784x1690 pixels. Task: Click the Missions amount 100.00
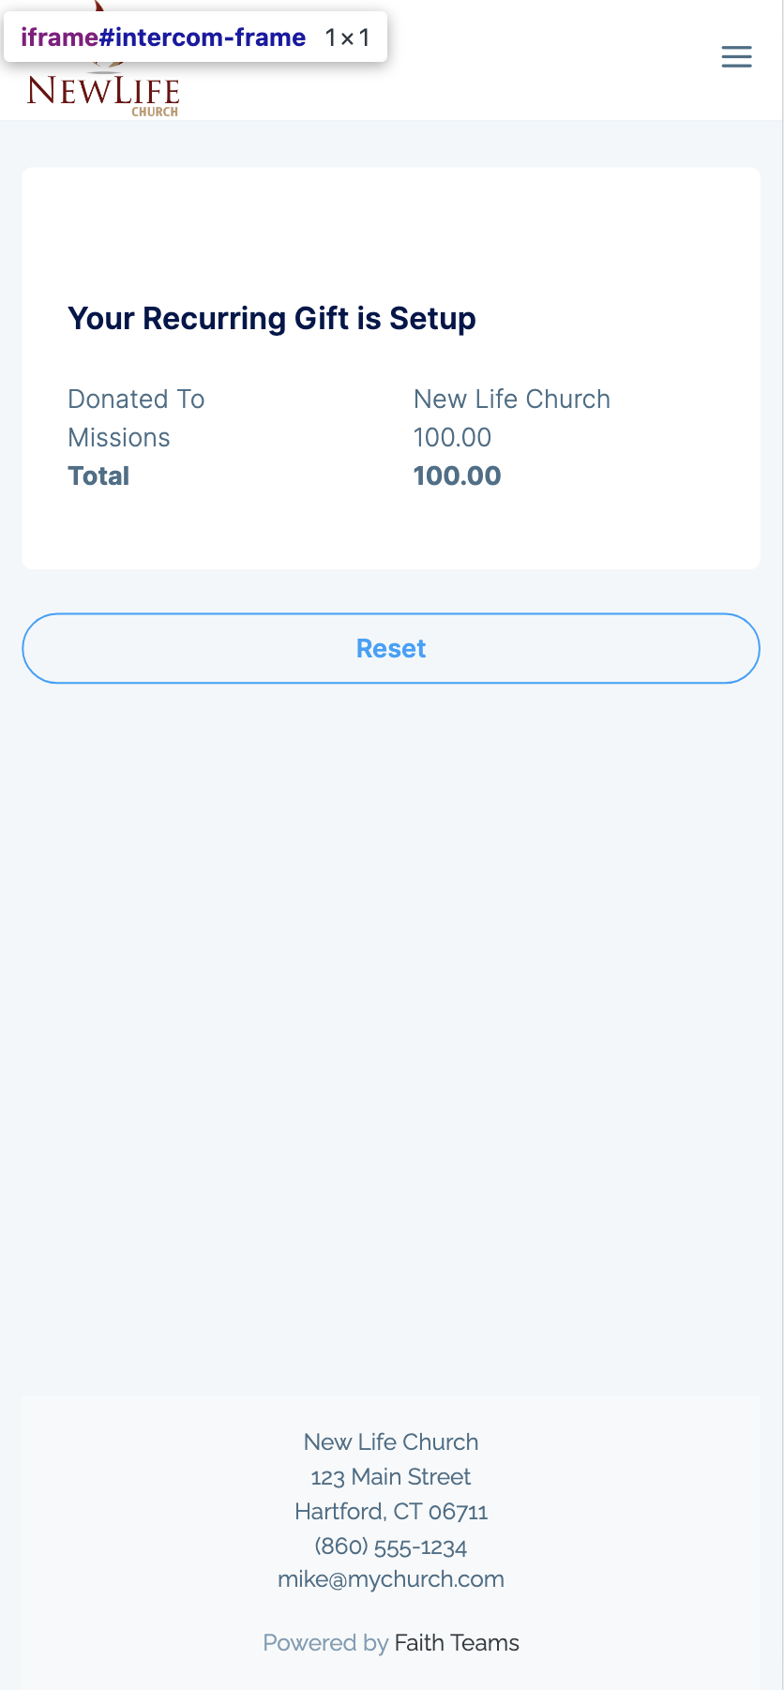(452, 438)
